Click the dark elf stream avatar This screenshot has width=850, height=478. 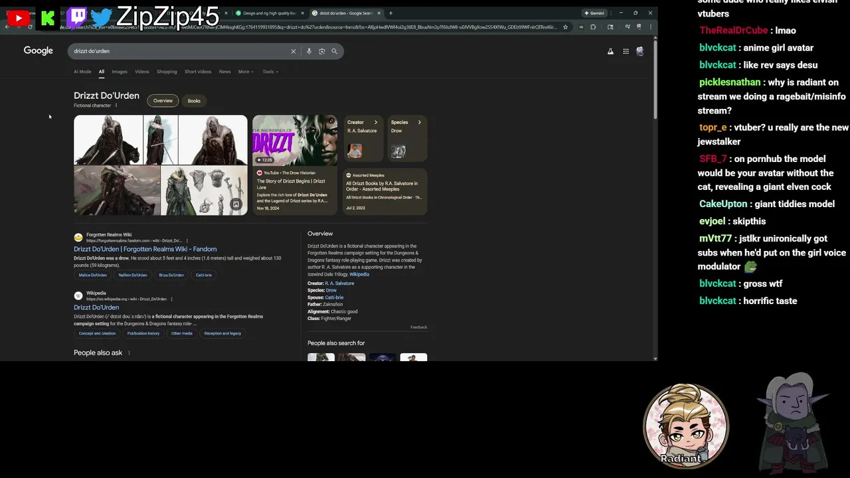(794, 423)
